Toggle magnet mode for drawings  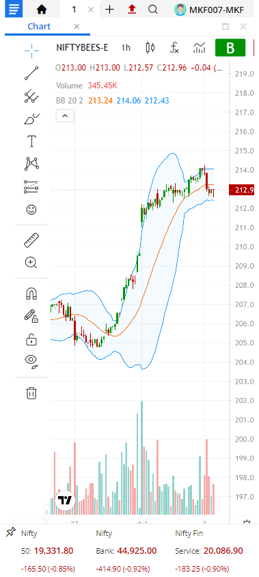[31, 293]
